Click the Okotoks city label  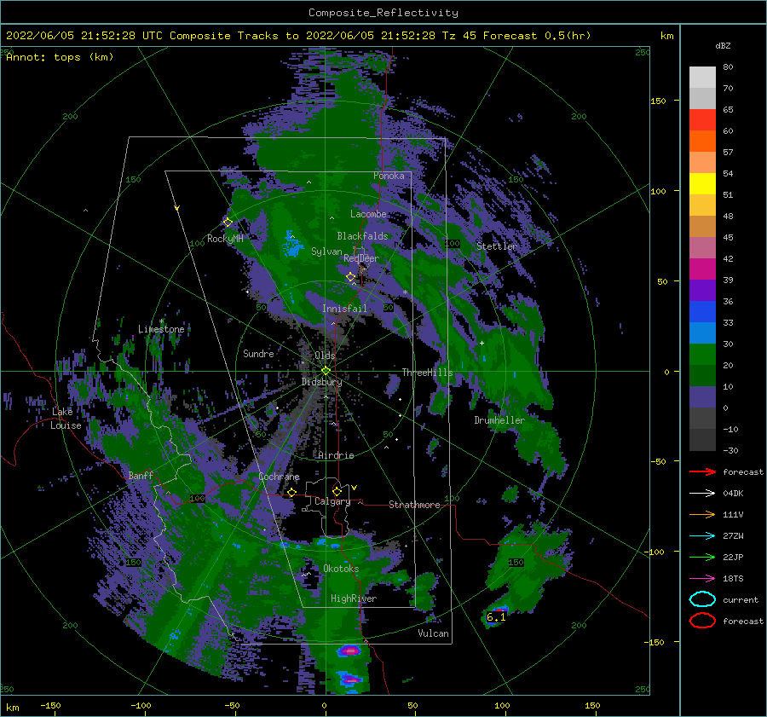pos(341,569)
